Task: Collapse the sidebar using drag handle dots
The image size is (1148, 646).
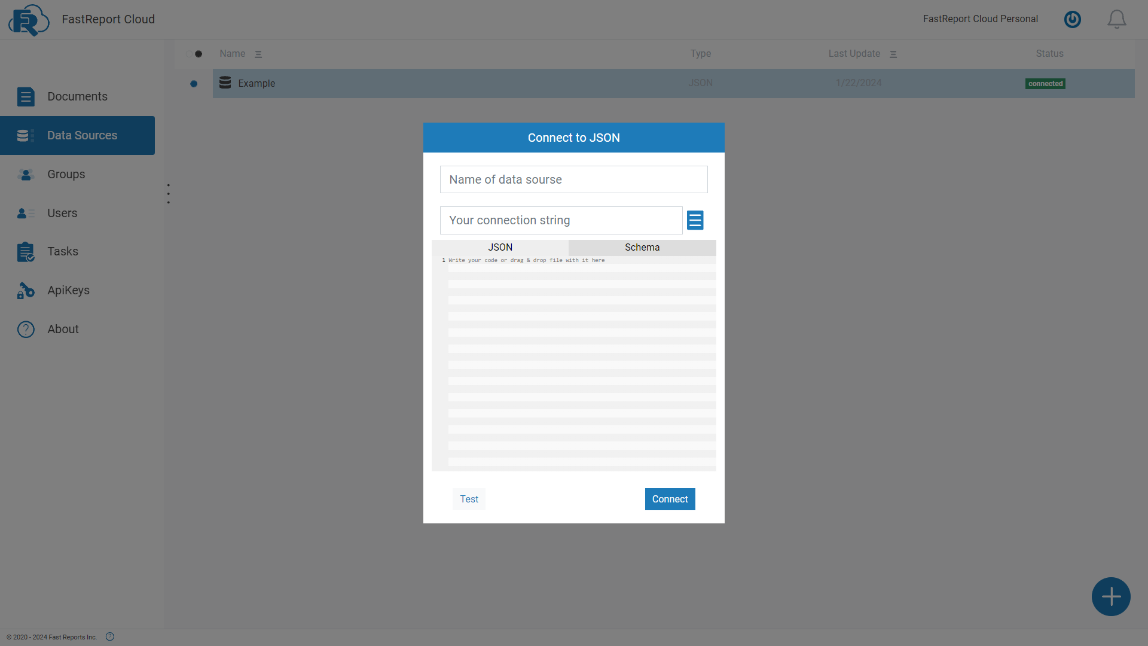Action: point(168,193)
